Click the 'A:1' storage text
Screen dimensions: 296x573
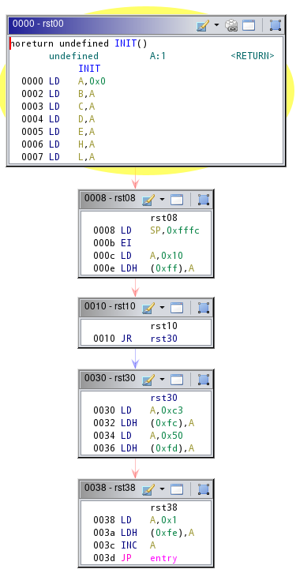[158, 56]
